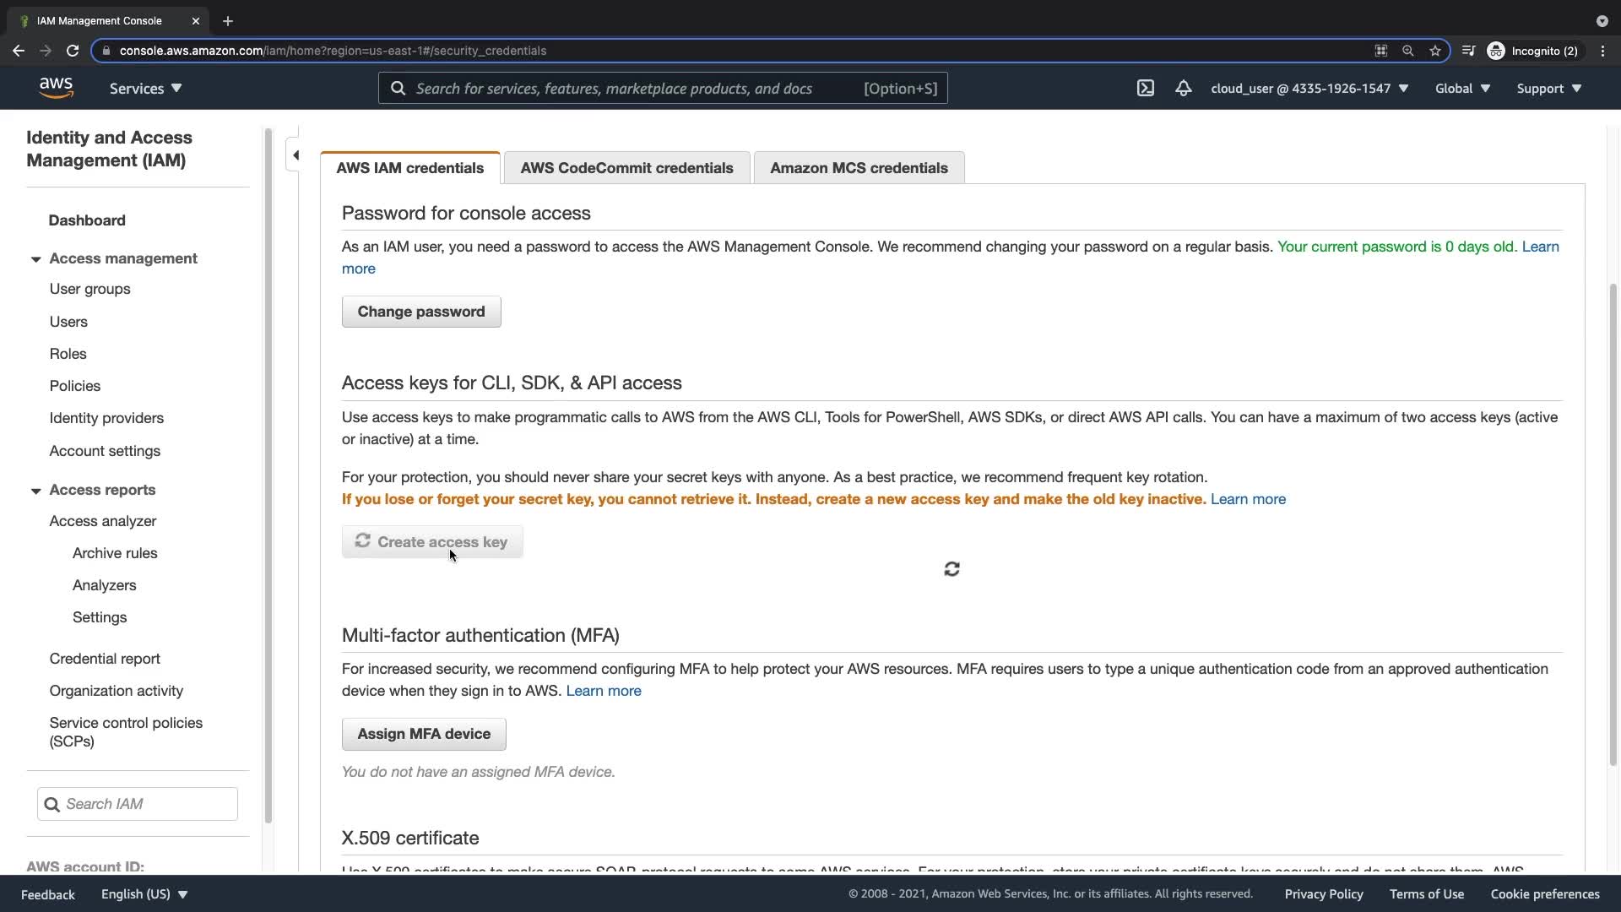Click the browser zoom magnifier icon
The height and width of the screenshot is (912, 1621).
click(x=1407, y=51)
